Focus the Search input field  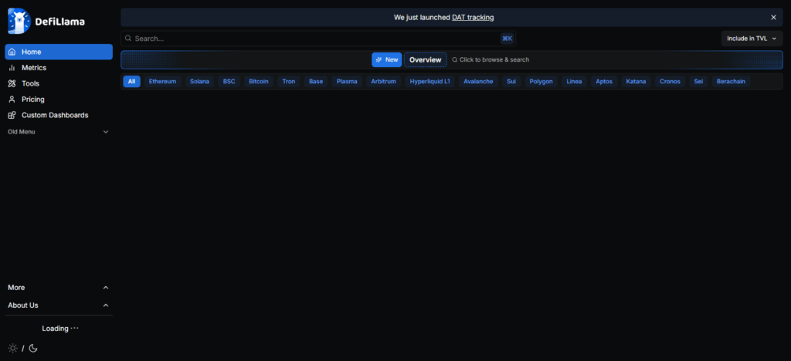pos(318,39)
